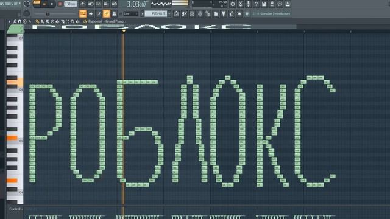The height and width of the screenshot is (219, 390).
Task: Click the Stop transport button
Action: [52, 4]
